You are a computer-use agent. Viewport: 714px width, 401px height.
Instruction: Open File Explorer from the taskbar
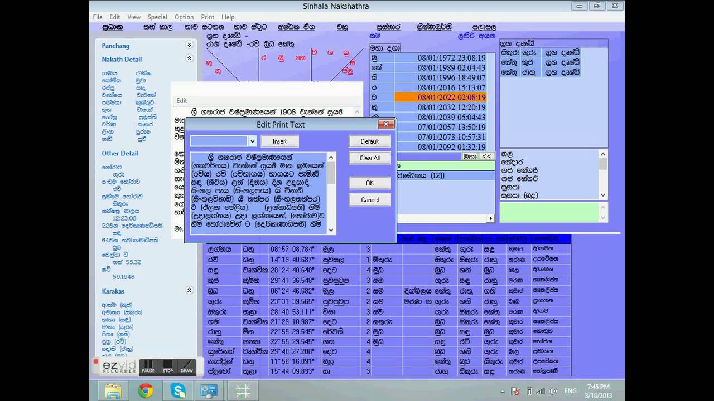tap(113, 391)
